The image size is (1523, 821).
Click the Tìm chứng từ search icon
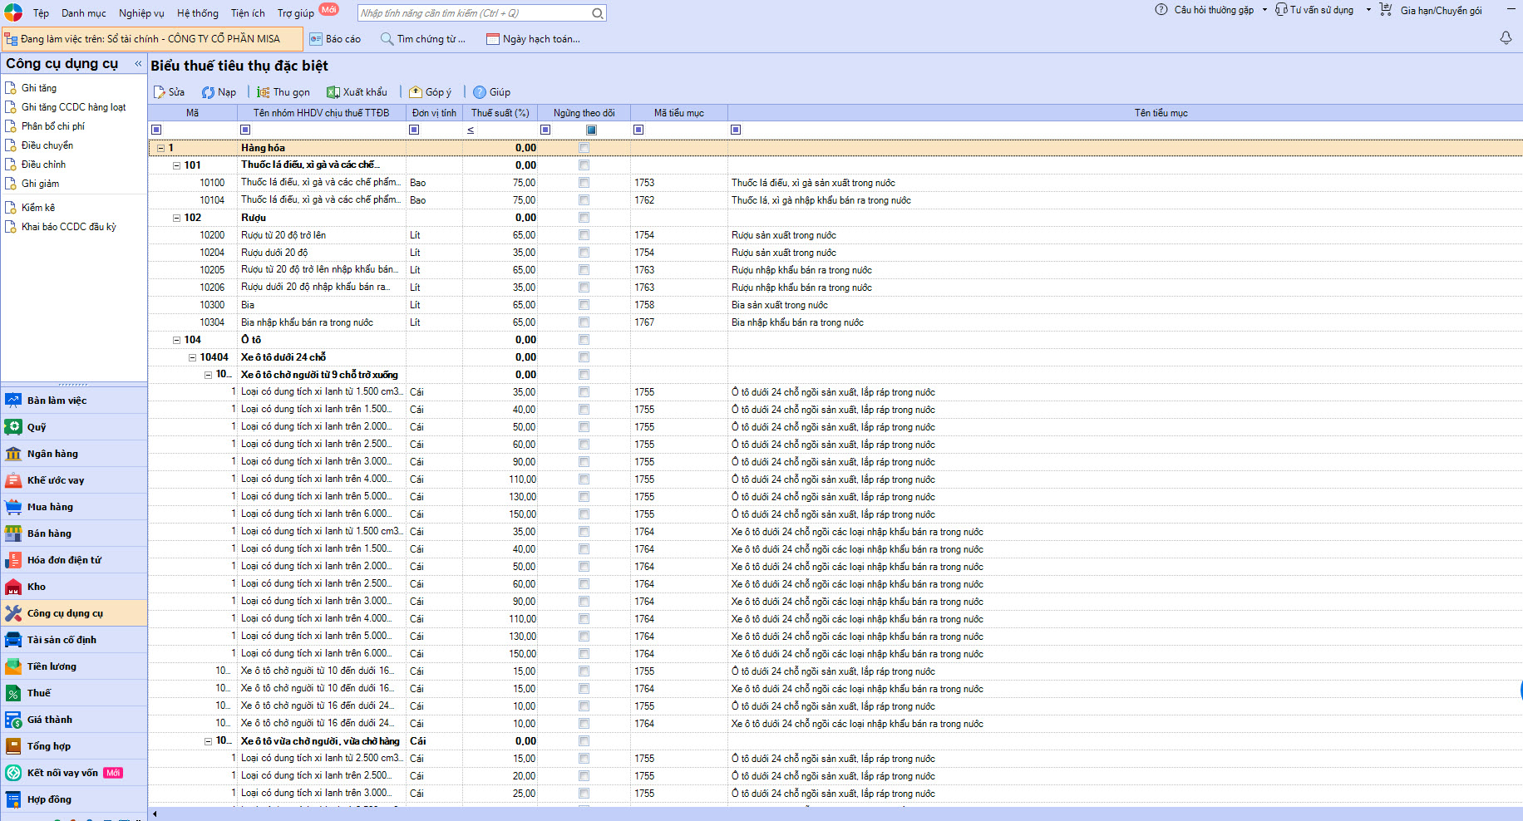387,39
